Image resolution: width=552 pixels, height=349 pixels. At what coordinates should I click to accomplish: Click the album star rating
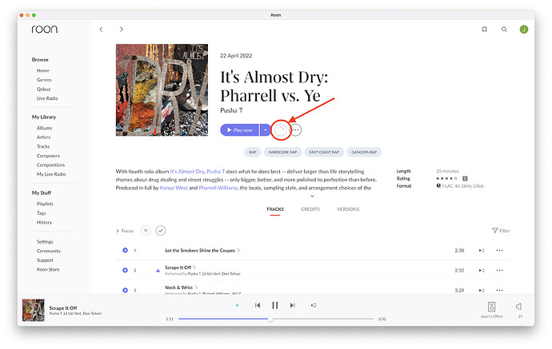pos(446,179)
